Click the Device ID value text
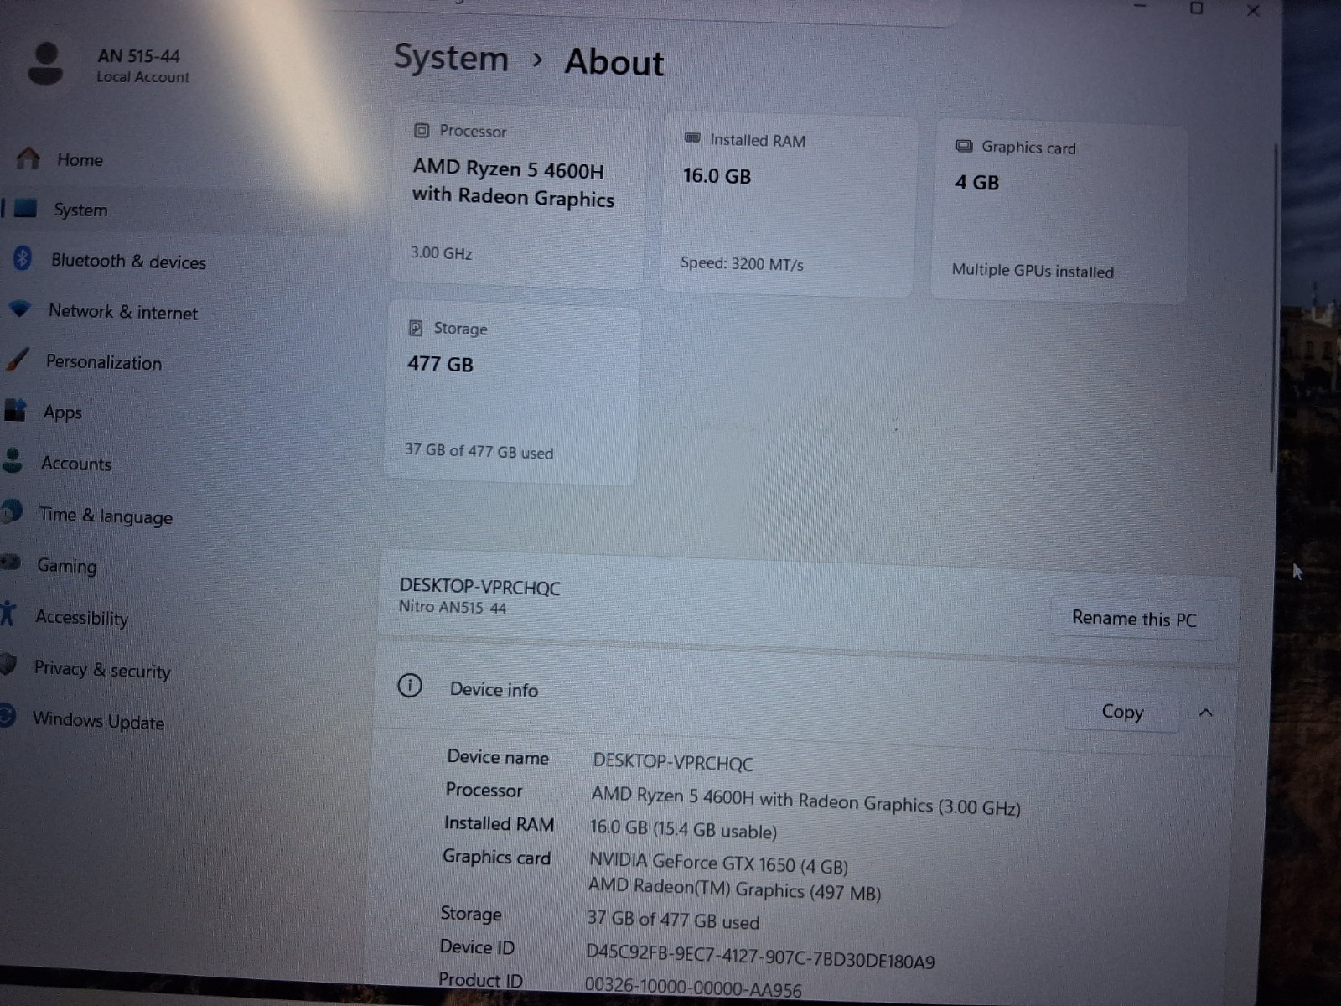The width and height of the screenshot is (1341, 1006). click(x=760, y=956)
